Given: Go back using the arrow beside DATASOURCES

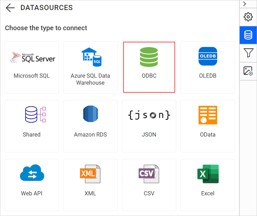Looking at the screenshot, I should (10, 8).
